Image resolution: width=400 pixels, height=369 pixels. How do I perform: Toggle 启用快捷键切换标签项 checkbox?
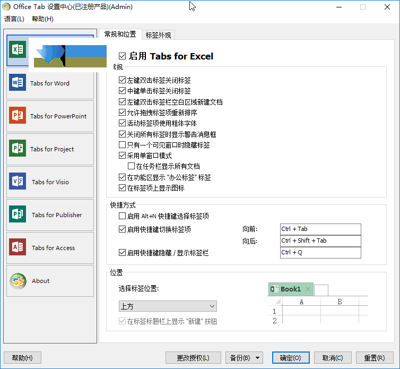(x=122, y=229)
